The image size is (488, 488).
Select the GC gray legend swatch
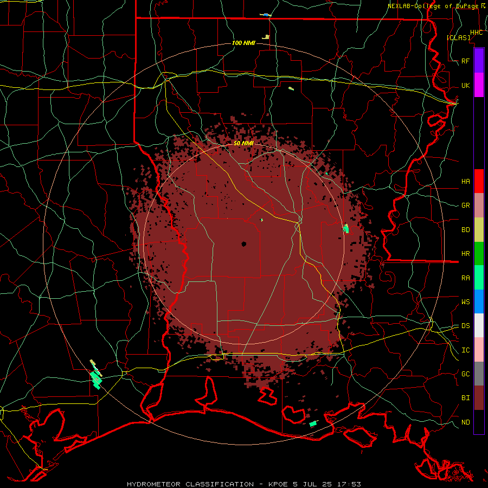[479, 374]
